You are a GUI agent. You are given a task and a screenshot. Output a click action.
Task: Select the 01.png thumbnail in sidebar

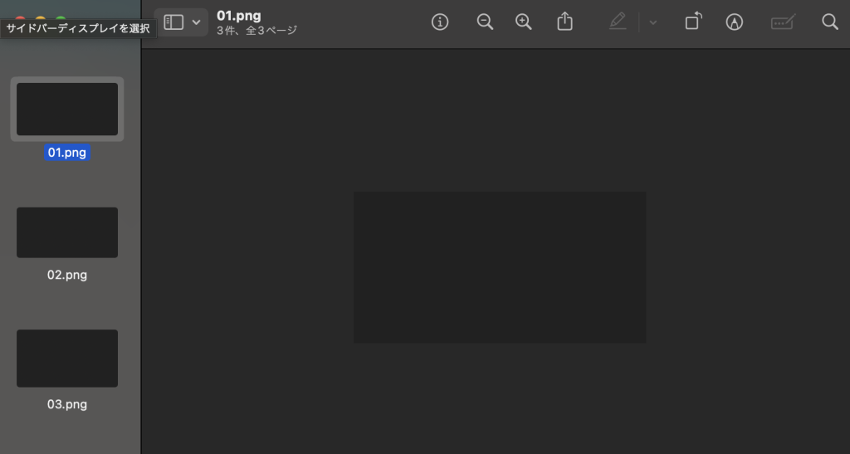coord(67,109)
